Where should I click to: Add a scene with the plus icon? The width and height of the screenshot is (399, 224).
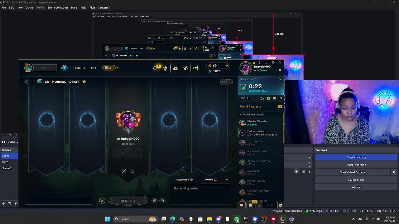click(3, 204)
